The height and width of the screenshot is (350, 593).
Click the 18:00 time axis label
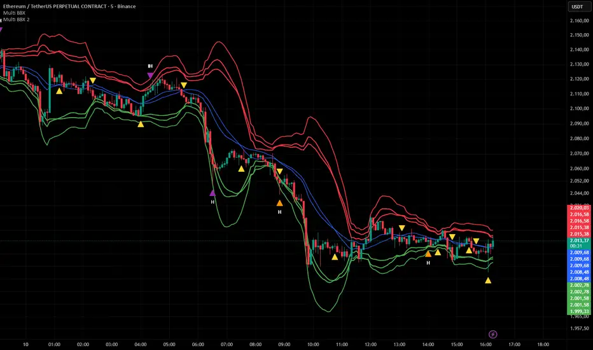[543, 344]
